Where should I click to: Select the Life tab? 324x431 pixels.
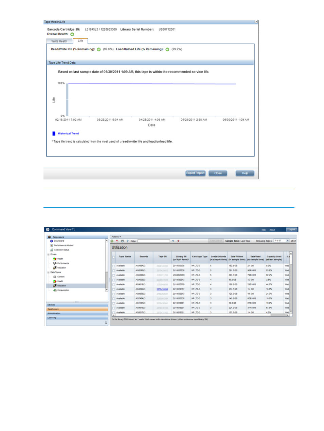[x=80, y=41]
